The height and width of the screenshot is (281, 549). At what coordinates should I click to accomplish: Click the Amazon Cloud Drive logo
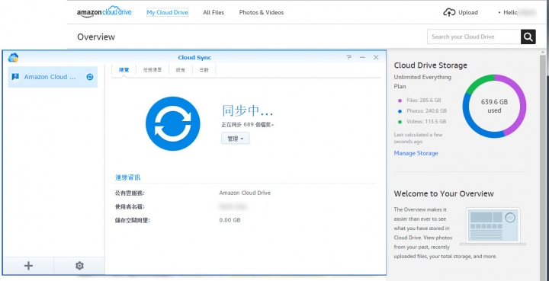[x=104, y=12]
